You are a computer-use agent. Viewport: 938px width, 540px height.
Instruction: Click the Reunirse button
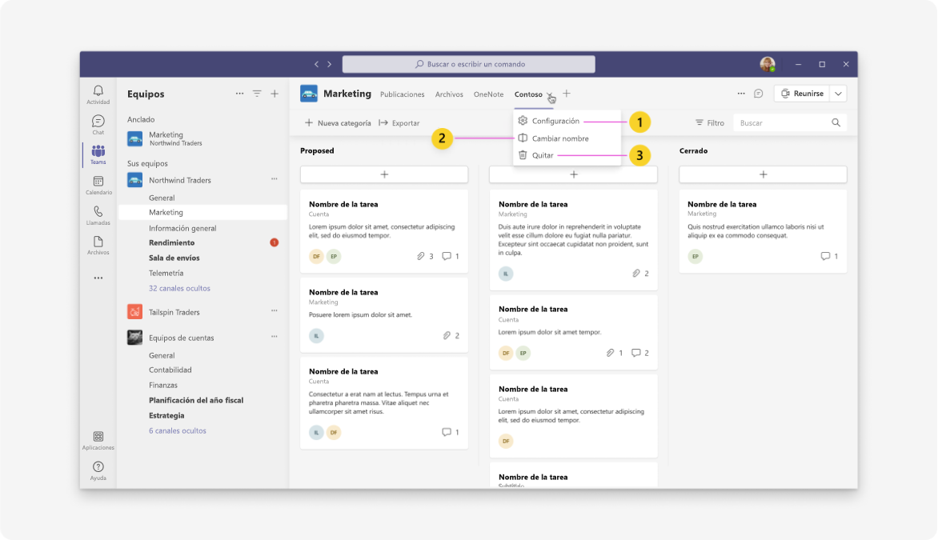[x=802, y=94]
